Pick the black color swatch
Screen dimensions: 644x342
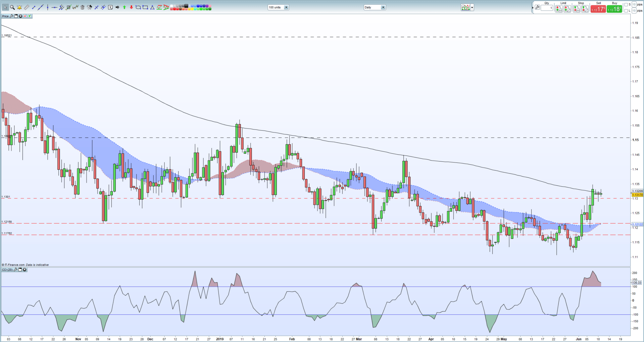pyautogui.click(x=186, y=6)
